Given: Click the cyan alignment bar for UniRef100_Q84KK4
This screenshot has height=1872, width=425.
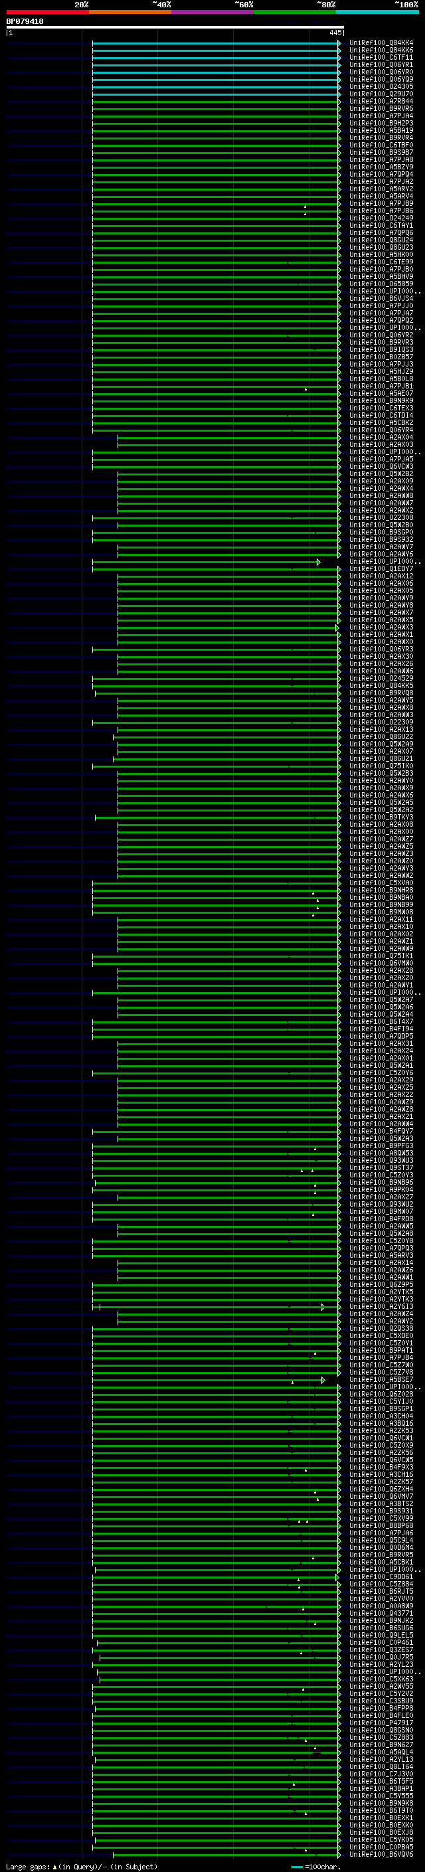Looking at the screenshot, I should [x=216, y=44].
